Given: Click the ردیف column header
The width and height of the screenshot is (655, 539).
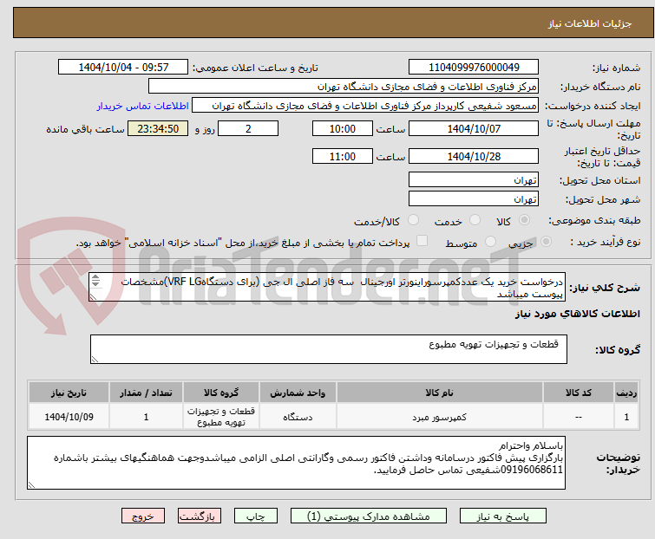Looking at the screenshot, I should [x=626, y=393].
